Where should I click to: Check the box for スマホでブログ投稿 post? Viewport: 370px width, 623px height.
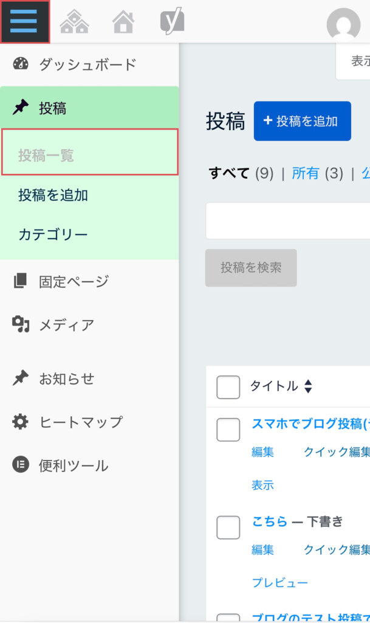pyautogui.click(x=228, y=430)
